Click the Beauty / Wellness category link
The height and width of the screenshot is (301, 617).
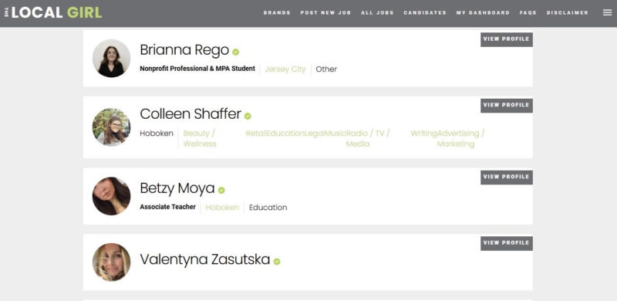[200, 139]
